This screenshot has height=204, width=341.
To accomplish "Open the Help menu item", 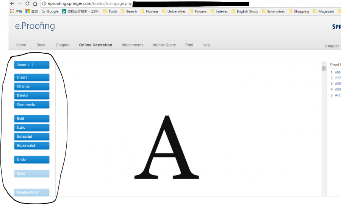I will click(x=206, y=45).
